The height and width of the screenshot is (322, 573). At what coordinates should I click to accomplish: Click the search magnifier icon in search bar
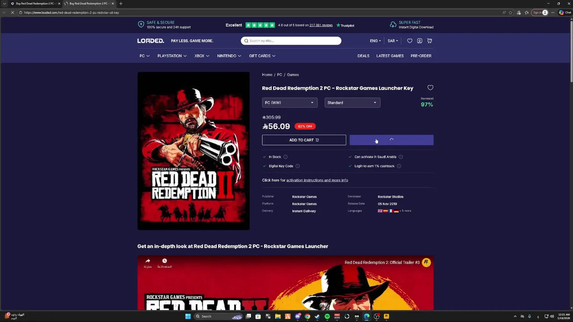pos(246,41)
